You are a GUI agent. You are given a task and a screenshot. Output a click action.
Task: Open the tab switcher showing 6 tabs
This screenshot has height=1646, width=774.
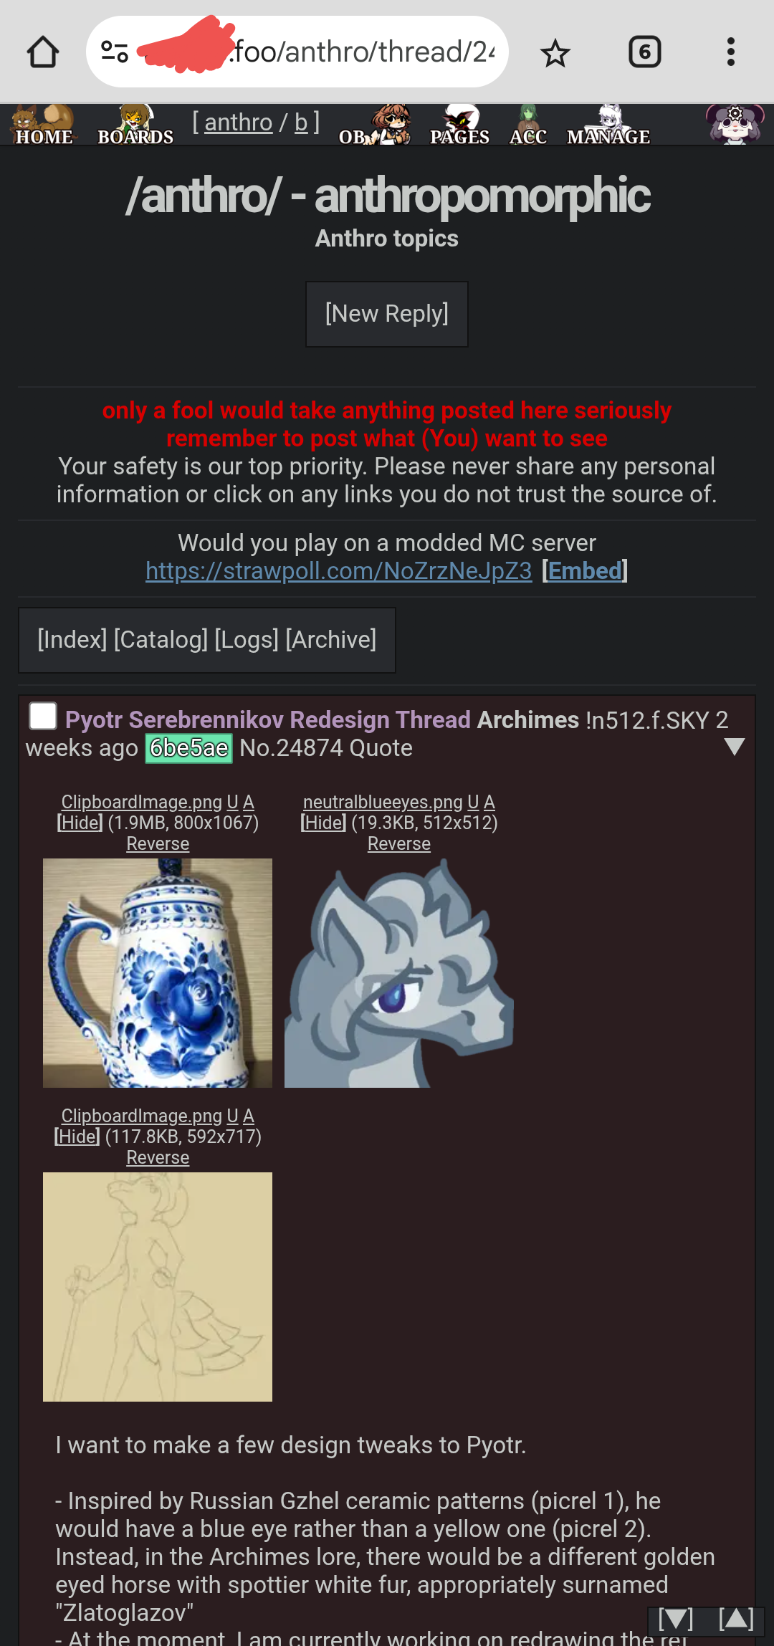point(644,52)
